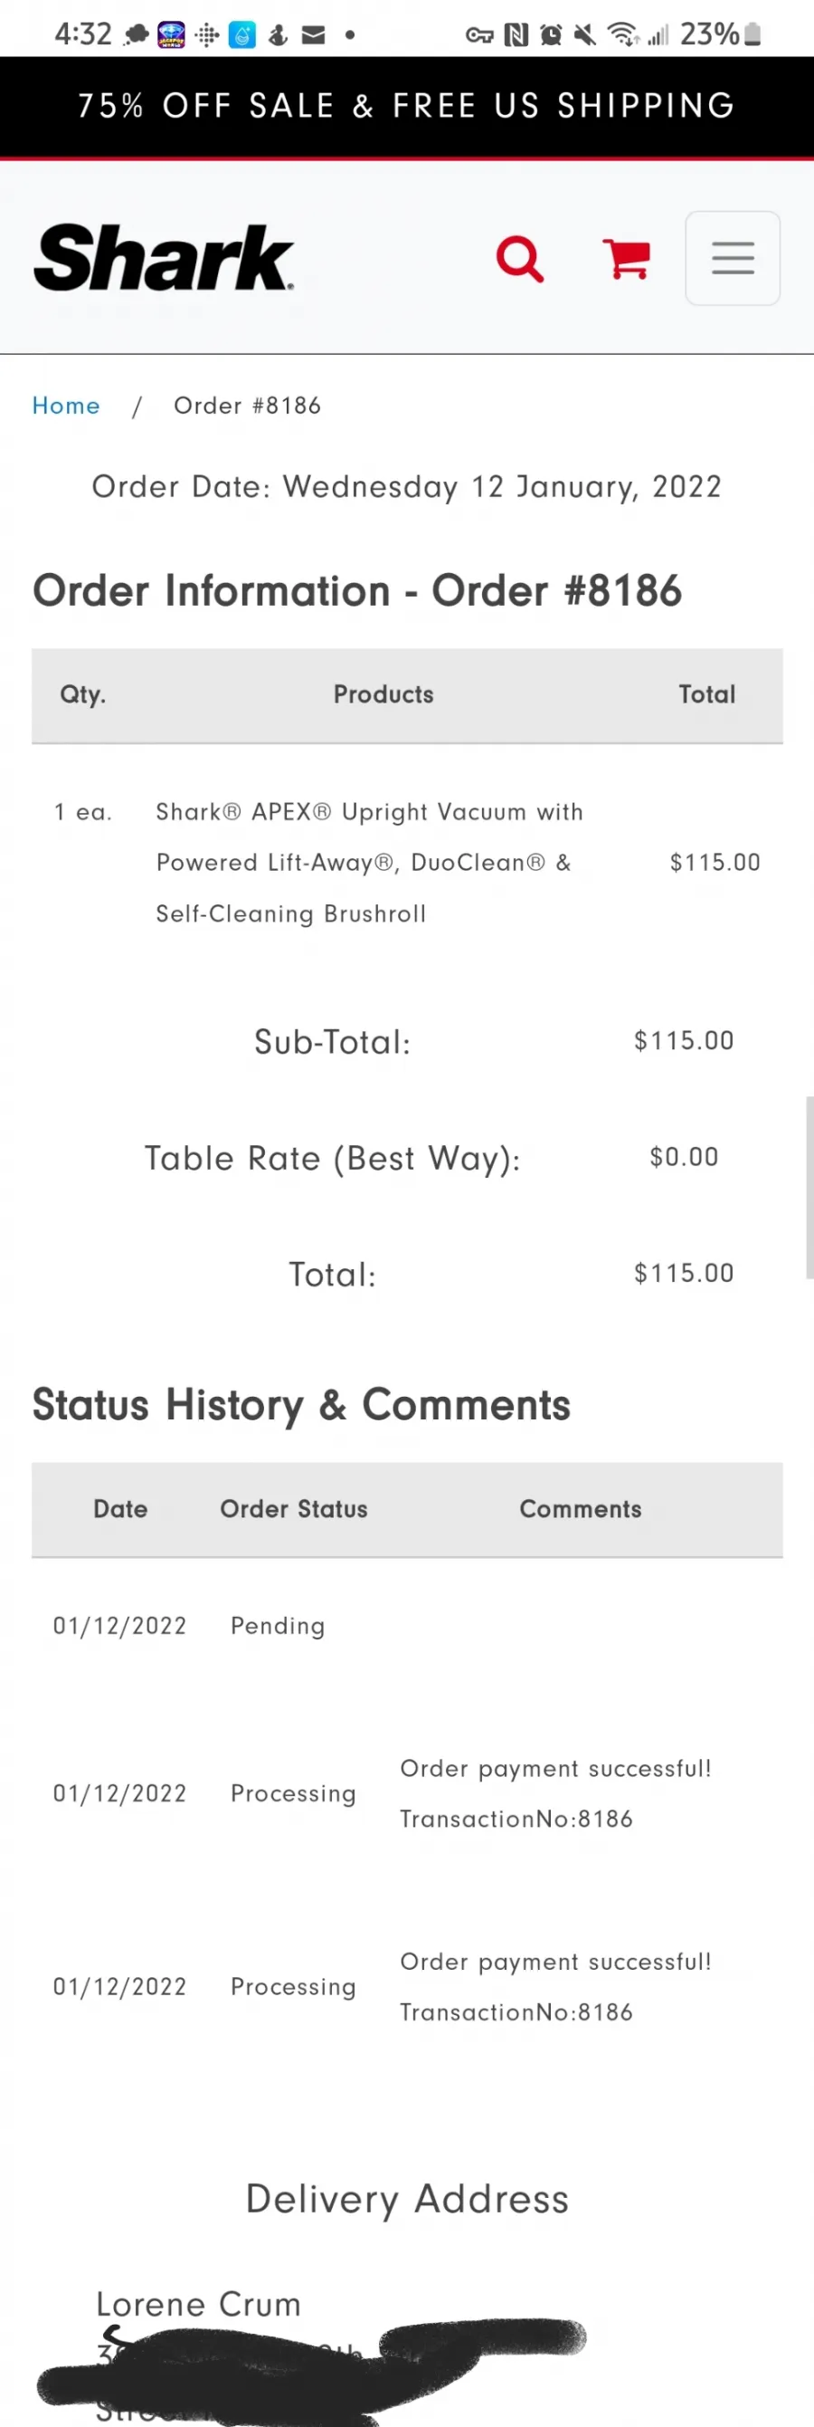The image size is (814, 2427).
Task: Expand the hamburger navigation menu
Action: 732,258
